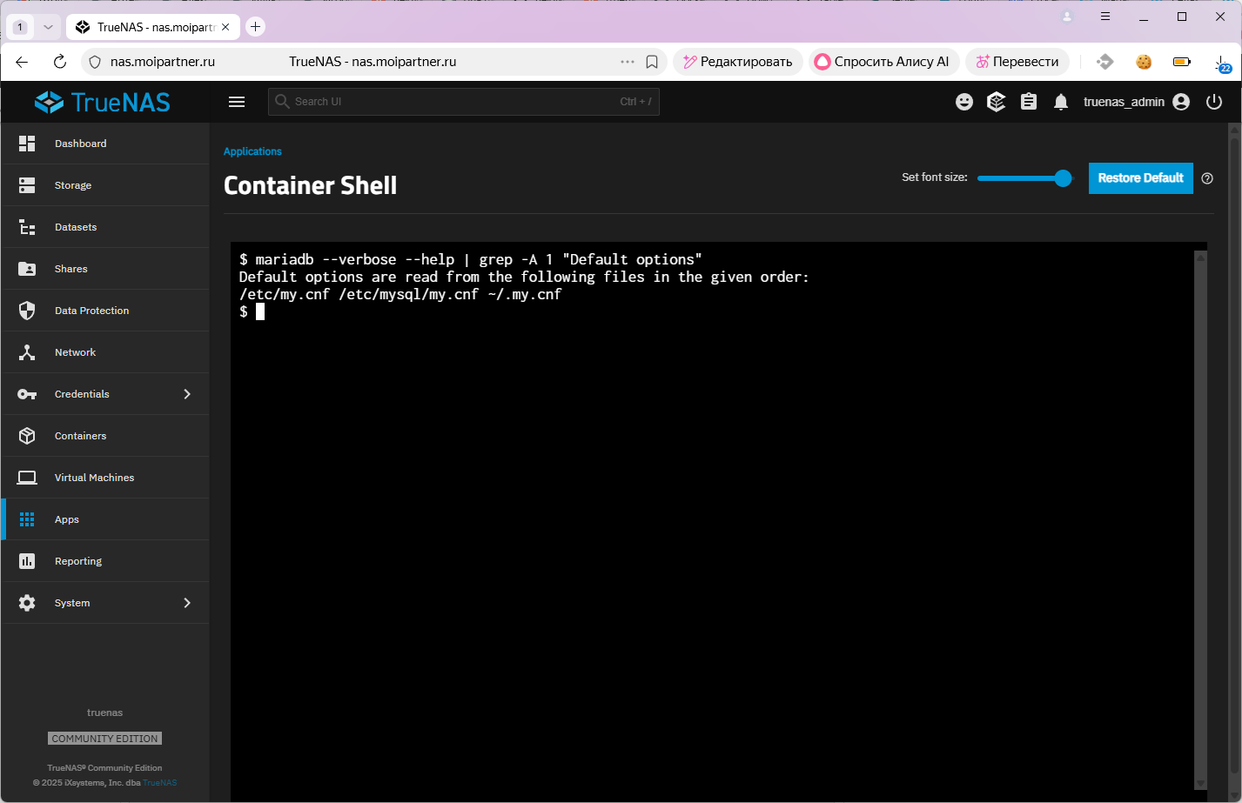The height and width of the screenshot is (803, 1242).
Task: Reload the page with browser refresh
Action: click(x=60, y=62)
